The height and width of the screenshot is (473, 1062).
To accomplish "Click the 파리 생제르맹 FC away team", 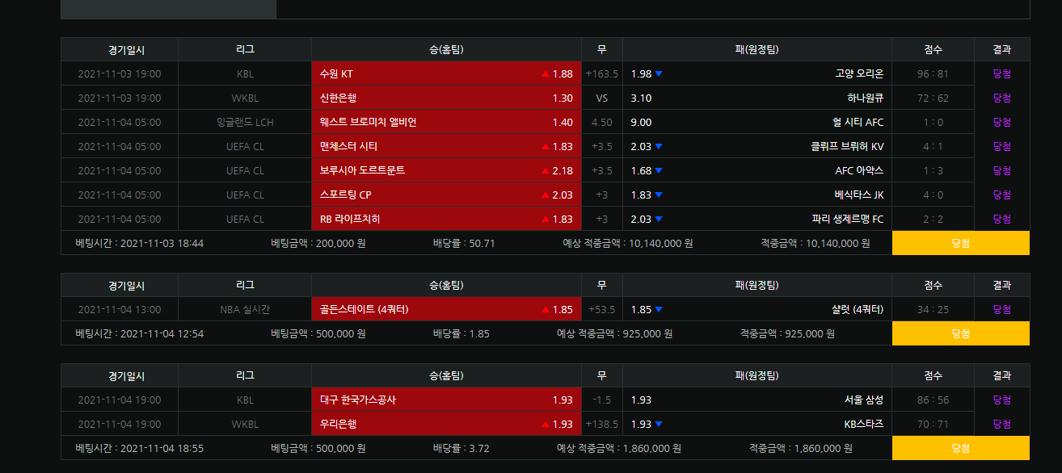I will pyautogui.click(x=848, y=219).
